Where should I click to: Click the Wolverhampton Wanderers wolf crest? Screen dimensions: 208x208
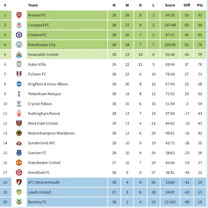click(x=19, y=133)
